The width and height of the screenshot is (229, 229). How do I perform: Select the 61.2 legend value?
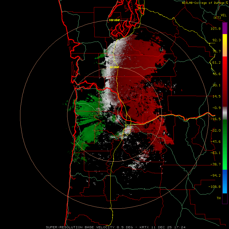[217, 63]
